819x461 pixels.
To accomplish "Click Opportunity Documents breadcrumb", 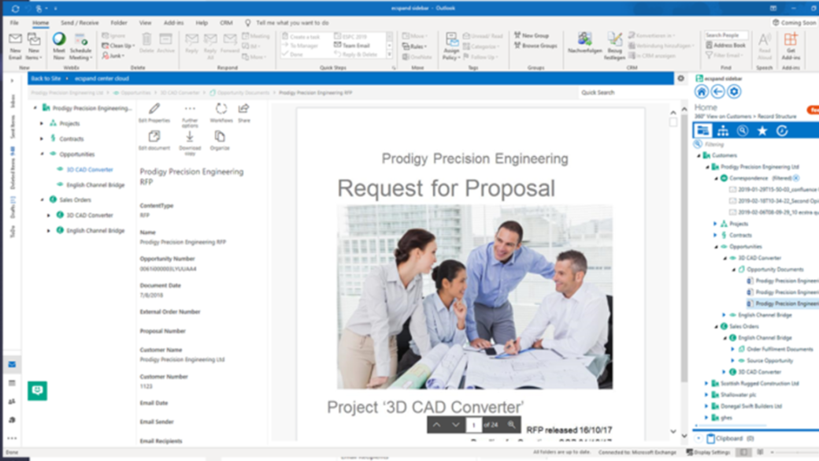I will pyautogui.click(x=243, y=92).
